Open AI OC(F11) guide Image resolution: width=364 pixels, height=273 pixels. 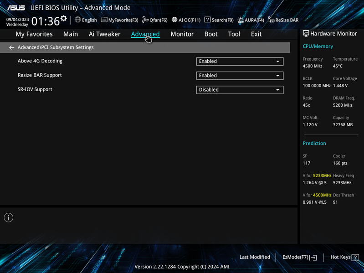[x=186, y=20]
